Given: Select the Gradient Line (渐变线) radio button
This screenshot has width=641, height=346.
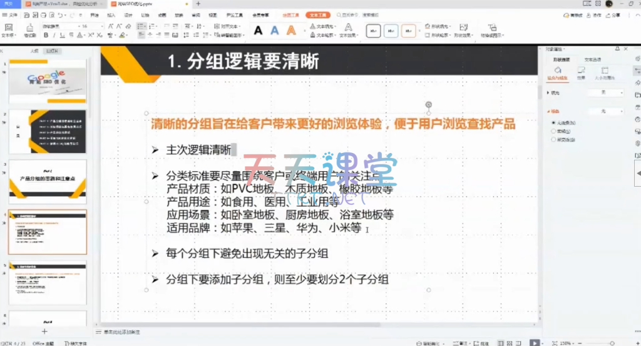Looking at the screenshot, I should tap(553, 139).
